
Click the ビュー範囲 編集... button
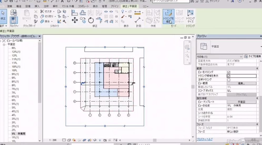241,83
